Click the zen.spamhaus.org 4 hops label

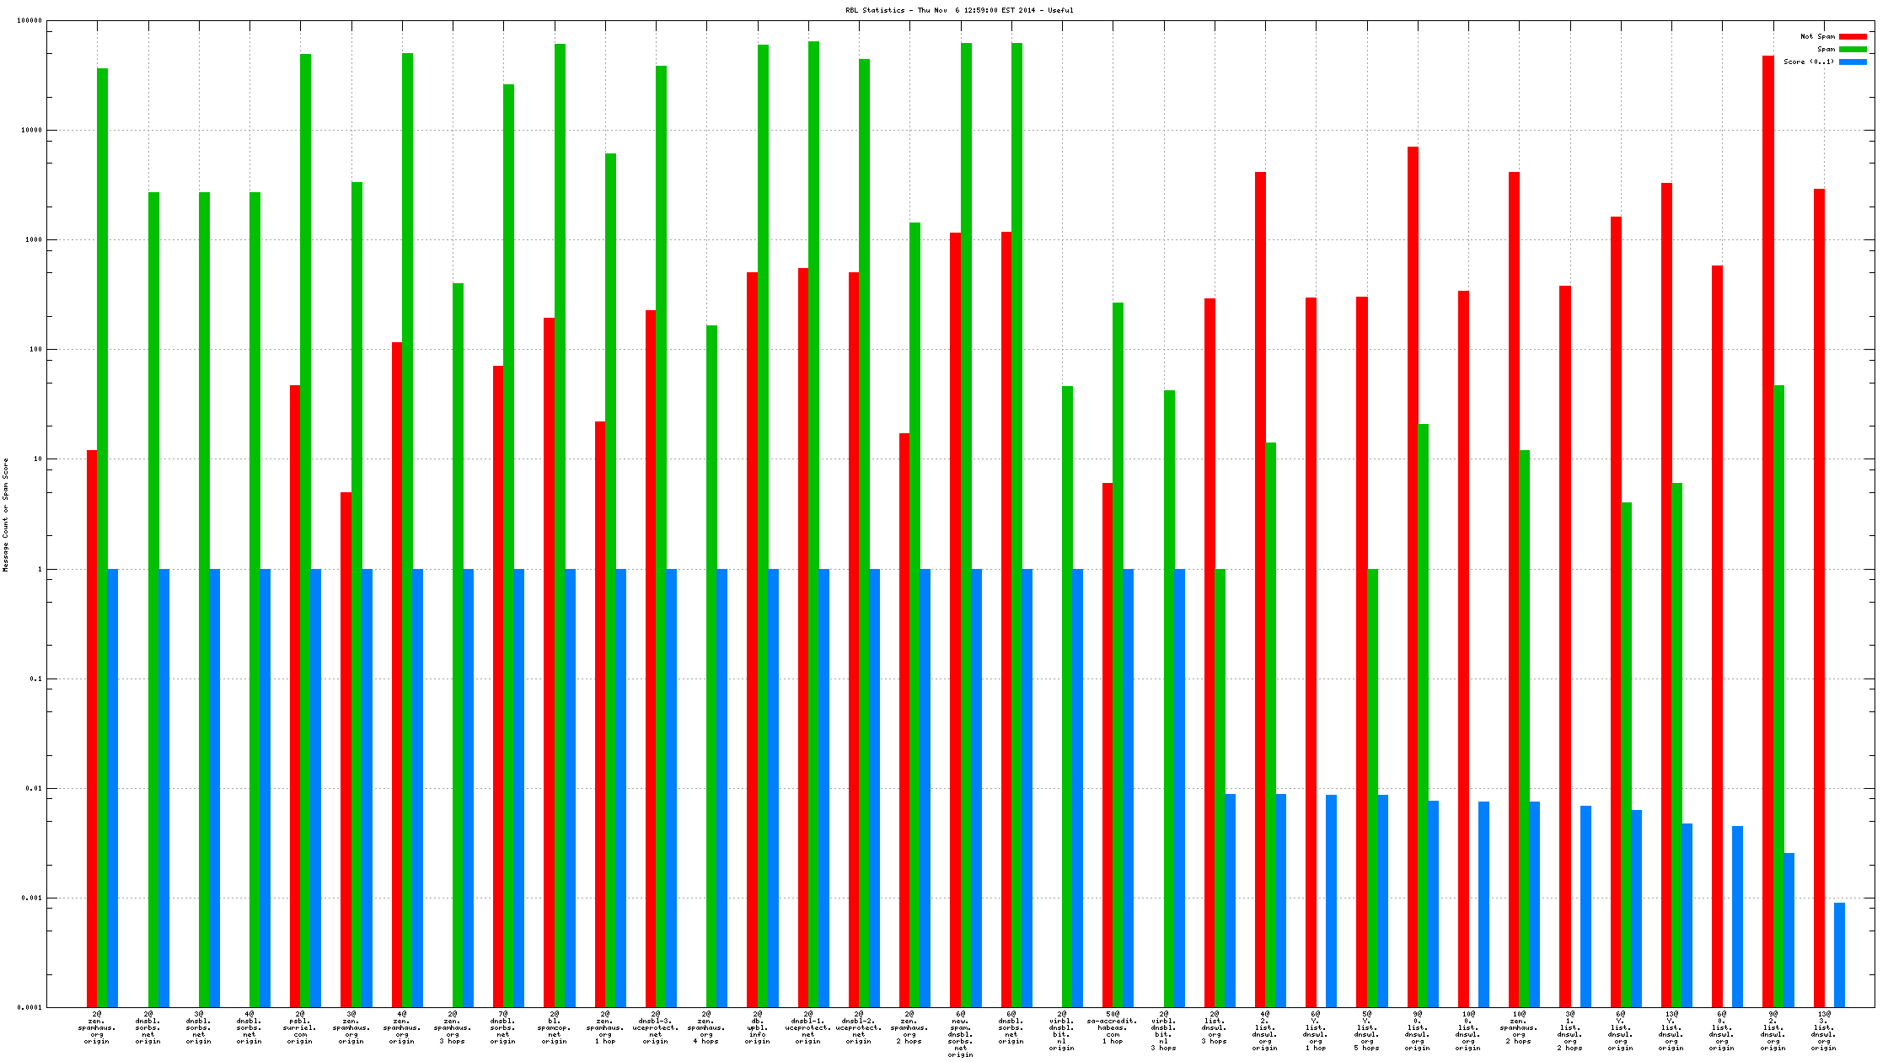pyautogui.click(x=706, y=1027)
